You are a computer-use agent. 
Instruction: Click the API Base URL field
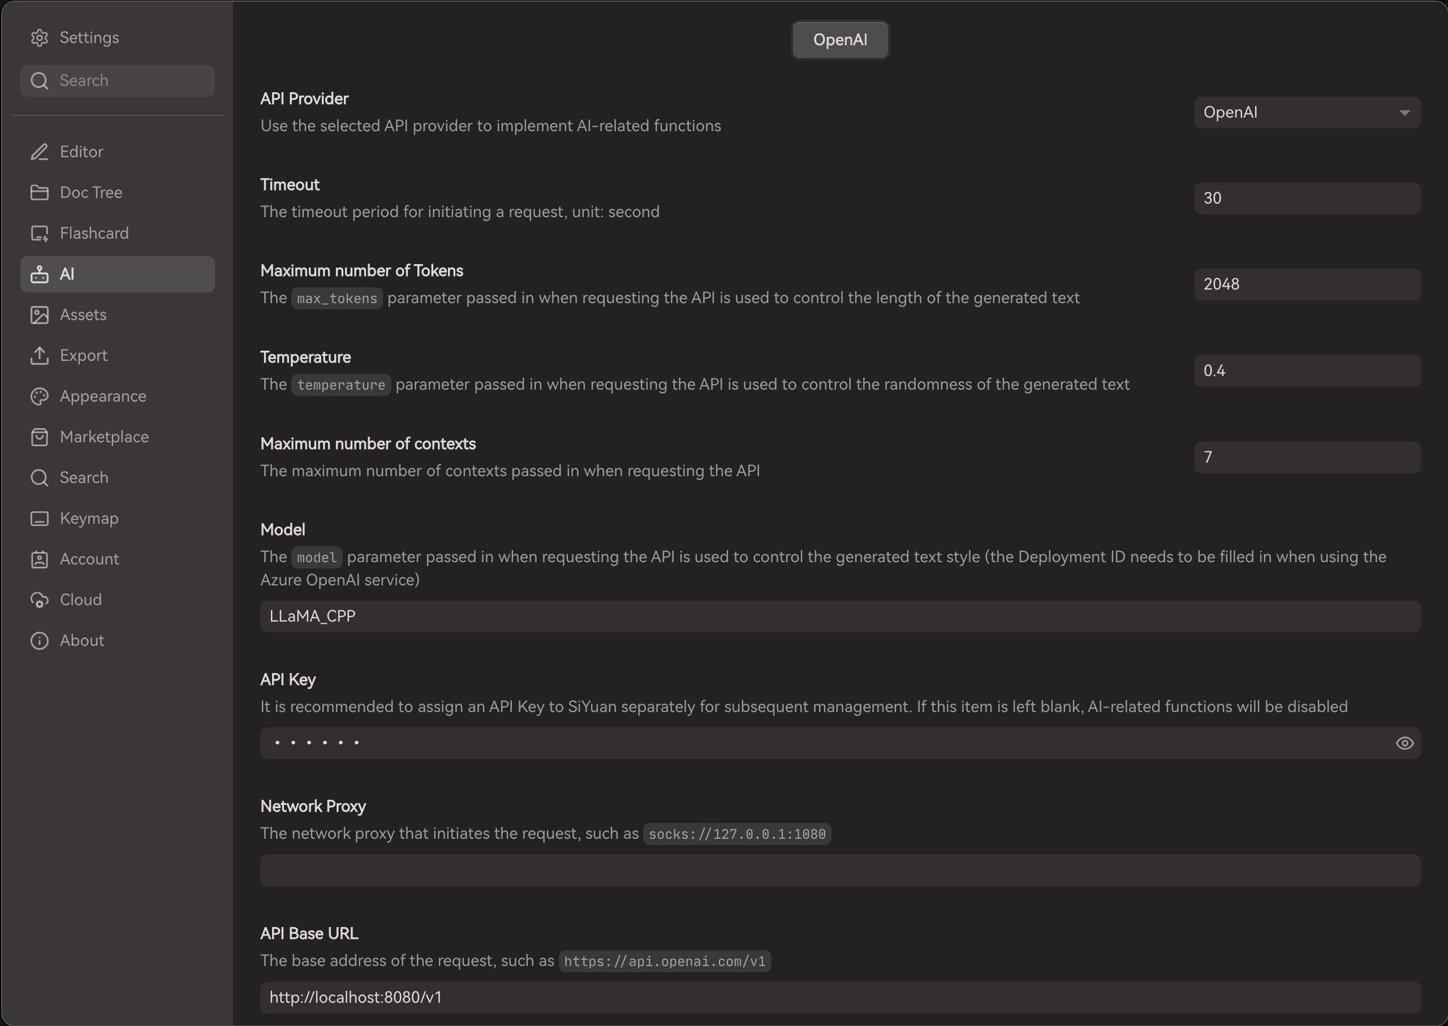[839, 998]
